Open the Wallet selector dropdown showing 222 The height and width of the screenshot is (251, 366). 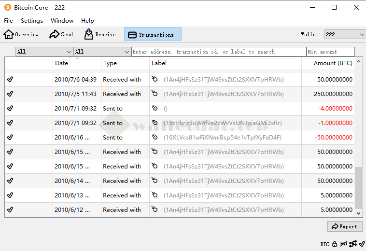(345, 34)
